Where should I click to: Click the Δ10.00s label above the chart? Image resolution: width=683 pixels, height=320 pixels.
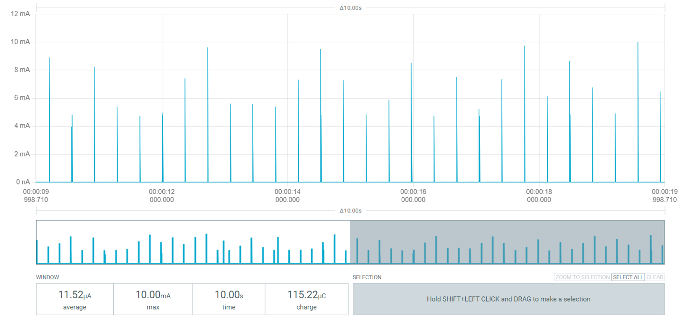tap(351, 8)
